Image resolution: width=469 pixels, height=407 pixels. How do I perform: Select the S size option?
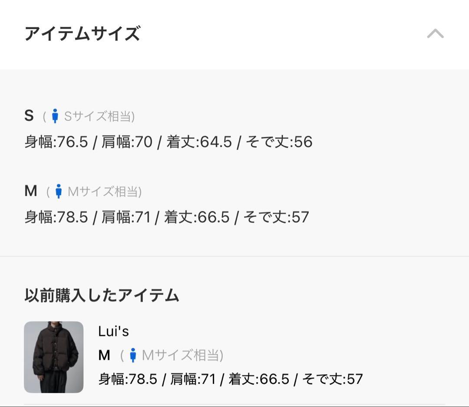pyautogui.click(x=29, y=115)
